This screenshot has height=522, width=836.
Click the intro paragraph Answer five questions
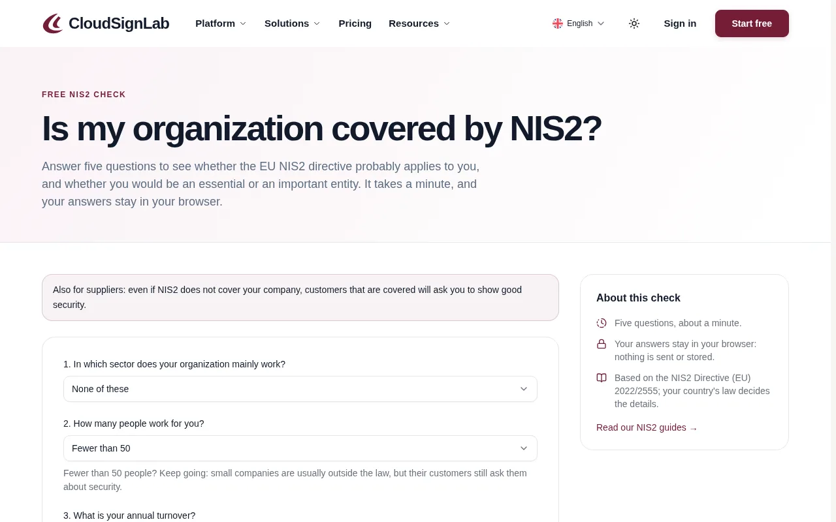click(x=261, y=184)
